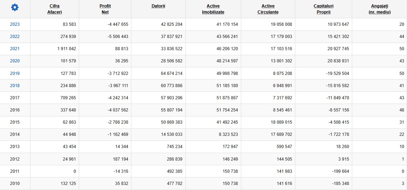
Task: Click debts value 64 674 214
Action: (x=171, y=73)
